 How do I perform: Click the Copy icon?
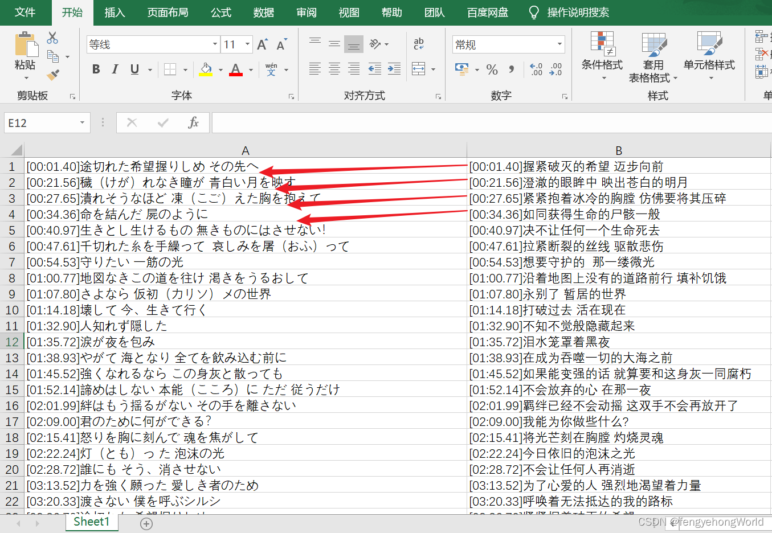tap(53, 56)
